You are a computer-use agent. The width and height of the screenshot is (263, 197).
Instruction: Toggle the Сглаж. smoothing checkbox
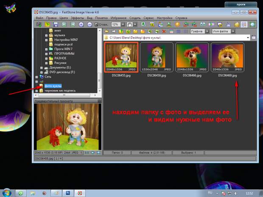[96, 25]
